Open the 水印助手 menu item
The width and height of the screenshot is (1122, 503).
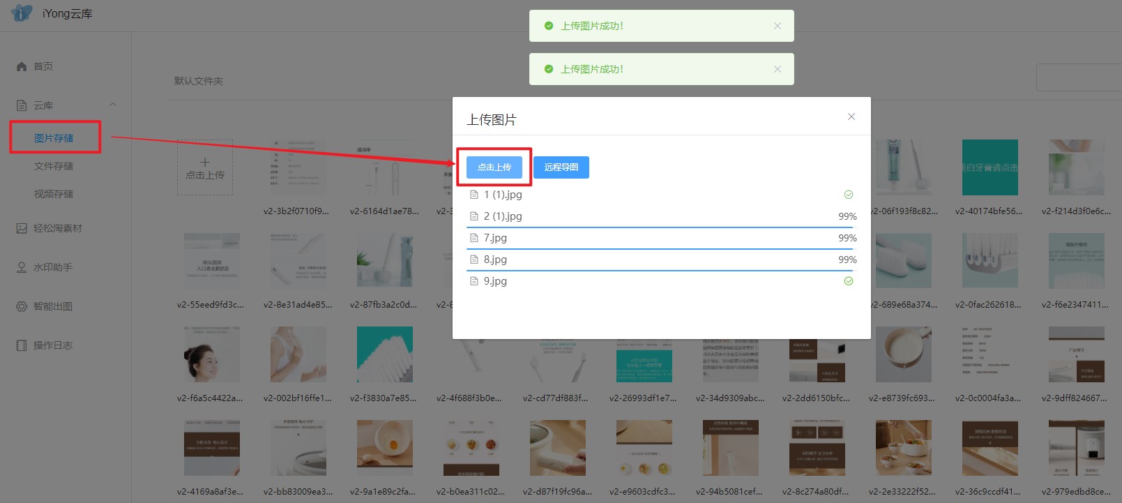click(53, 267)
